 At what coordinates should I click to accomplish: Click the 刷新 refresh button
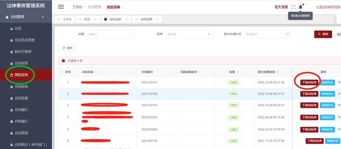(67, 48)
